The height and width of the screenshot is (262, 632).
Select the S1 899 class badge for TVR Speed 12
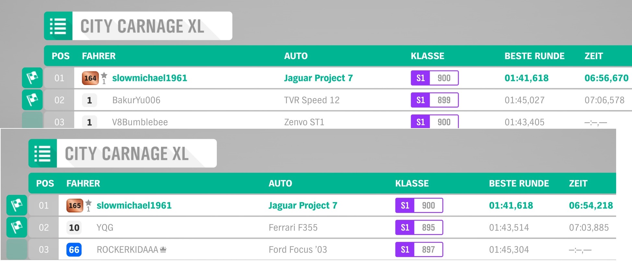(x=435, y=100)
